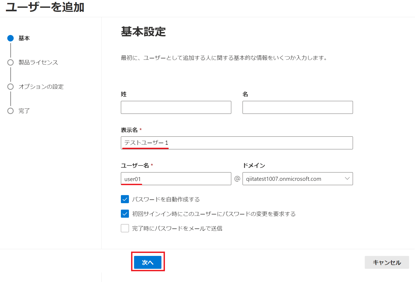Click the @ symbol between username and domain
The height and width of the screenshot is (282, 415).
tap(237, 179)
